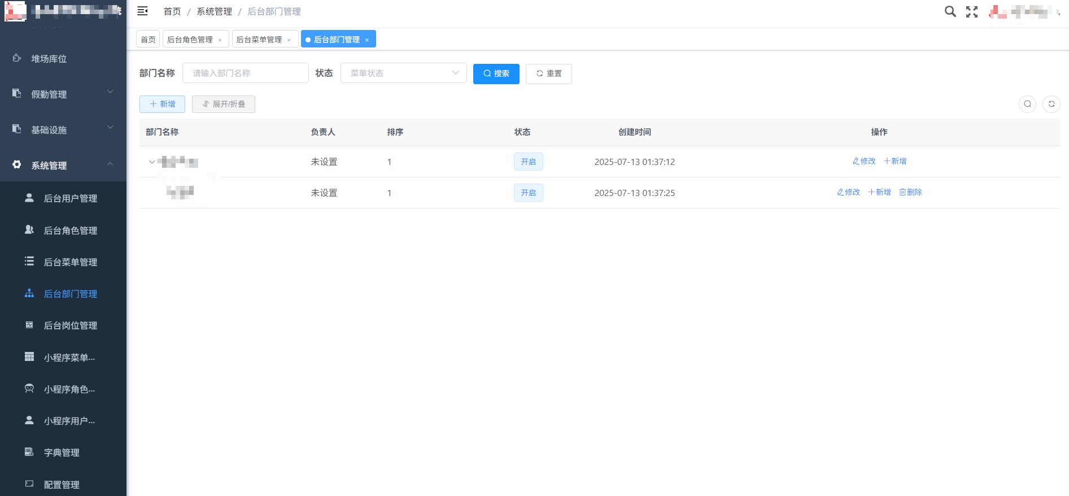The height and width of the screenshot is (496, 1069).
Task: Click the 开启 tag in the 01:37:25 row
Action: (529, 193)
